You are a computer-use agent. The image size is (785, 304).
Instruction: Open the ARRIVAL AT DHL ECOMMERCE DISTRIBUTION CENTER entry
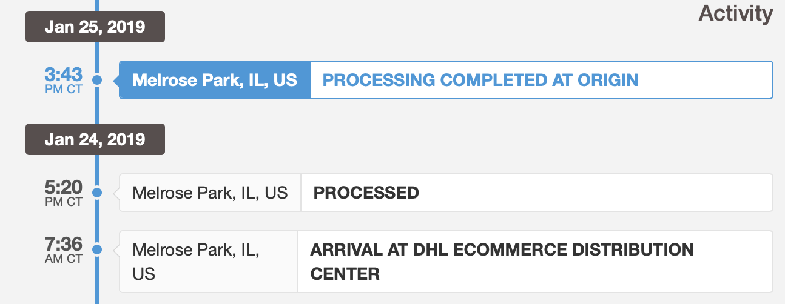tap(502, 261)
